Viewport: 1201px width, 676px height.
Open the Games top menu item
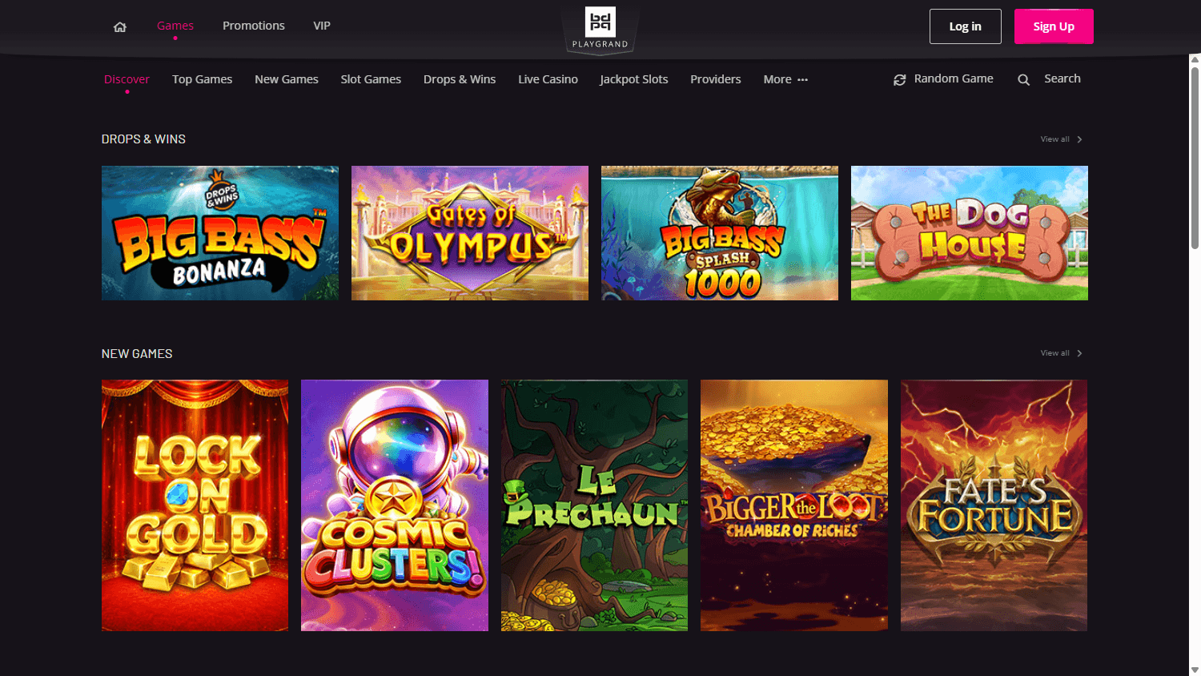coord(175,26)
